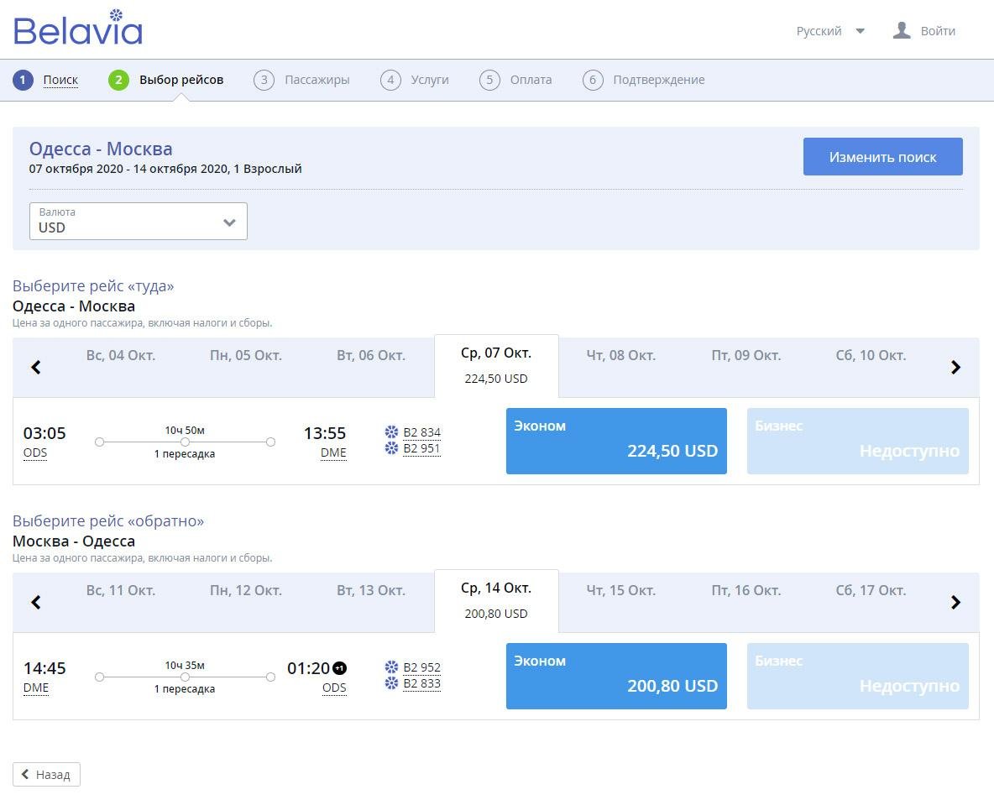Select outbound date Чт, 08 Окт.
This screenshot has width=994, height=800.
coord(620,356)
